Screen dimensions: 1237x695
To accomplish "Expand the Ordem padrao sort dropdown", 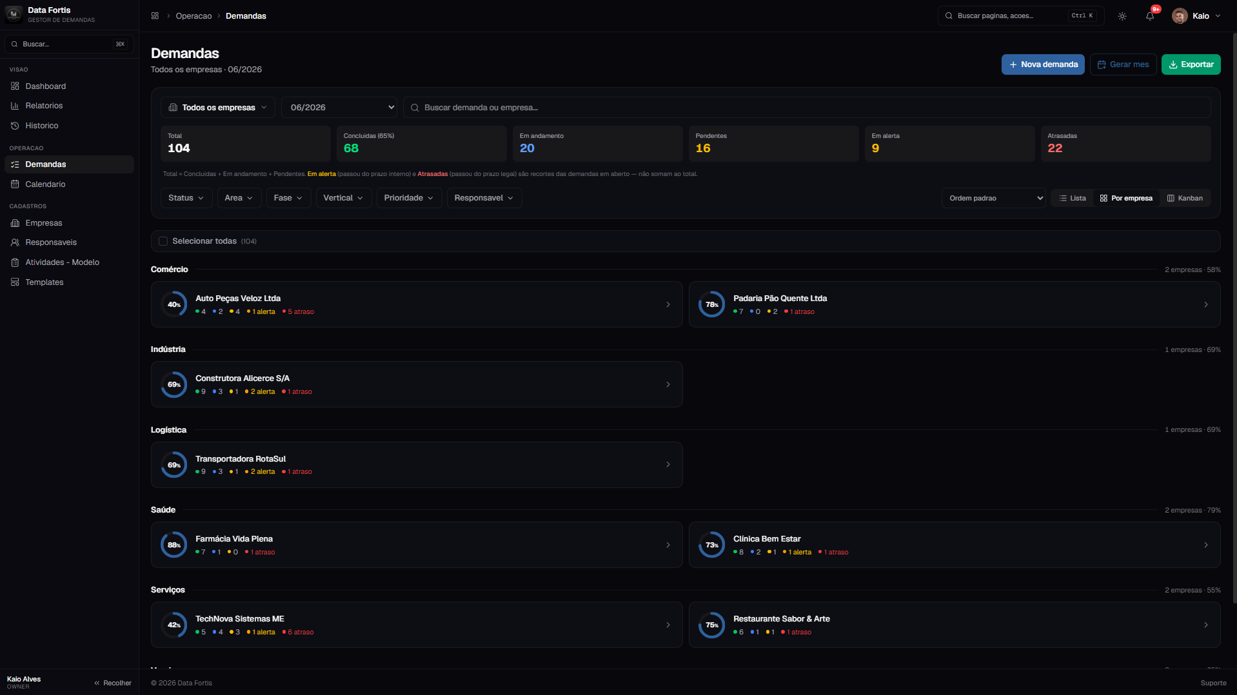I will pos(994,198).
